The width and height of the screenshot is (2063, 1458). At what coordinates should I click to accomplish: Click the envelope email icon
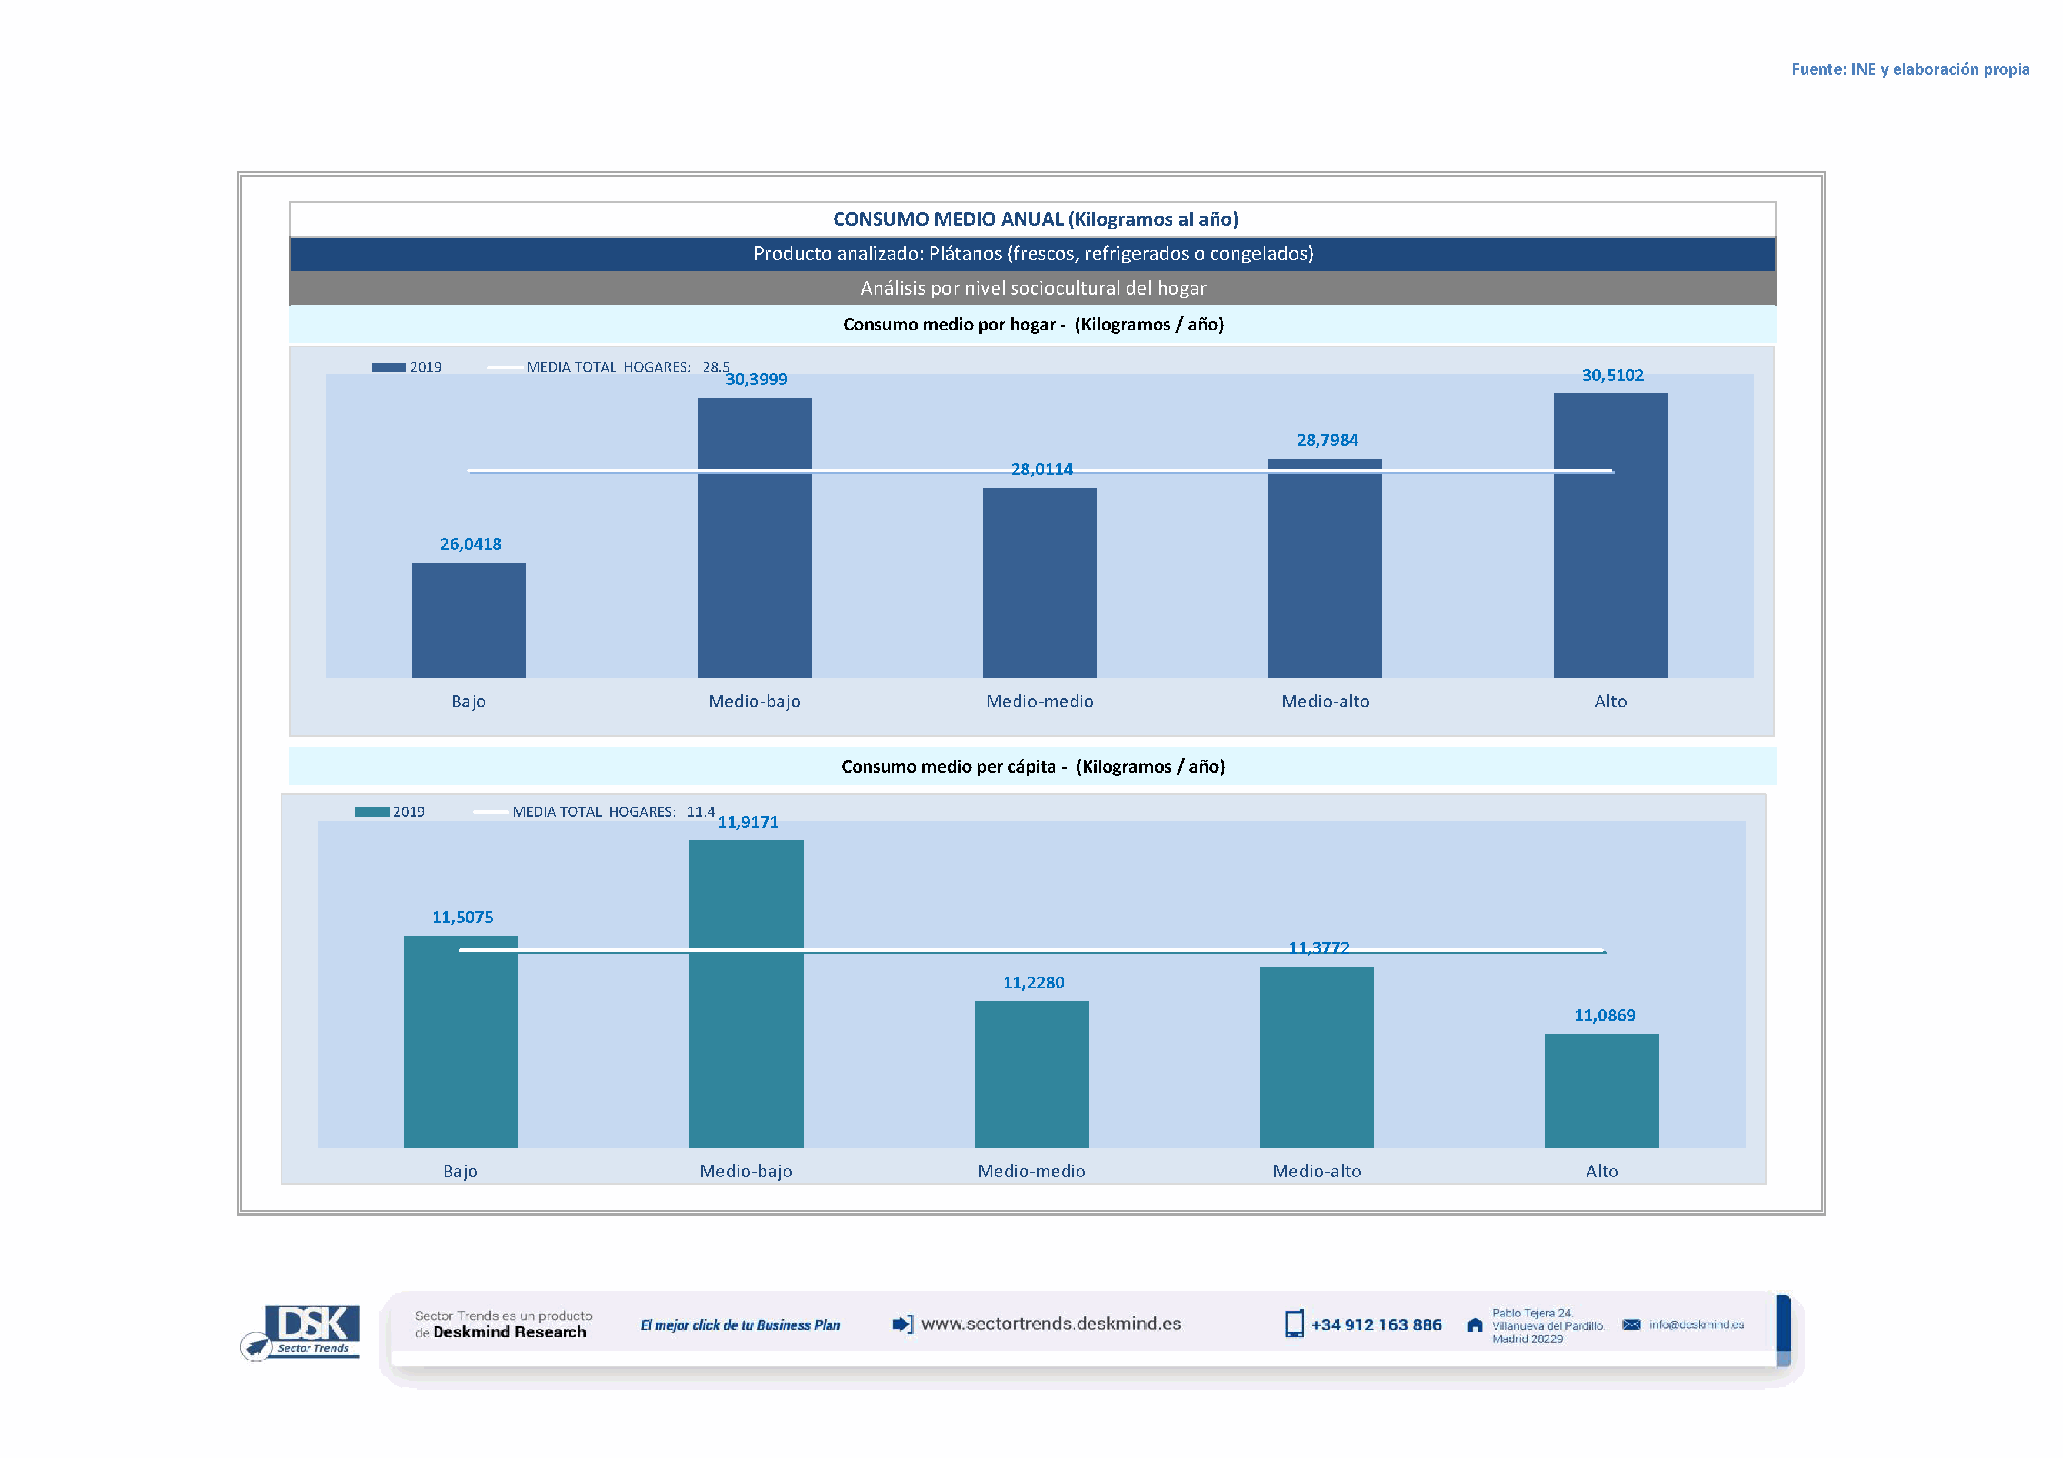coord(1632,1325)
